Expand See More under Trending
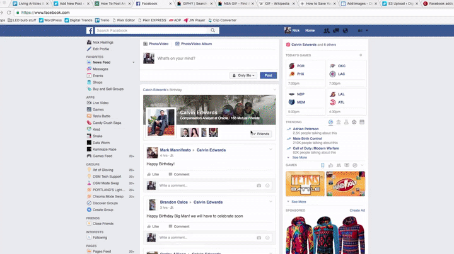454x254 pixels. 300,158
